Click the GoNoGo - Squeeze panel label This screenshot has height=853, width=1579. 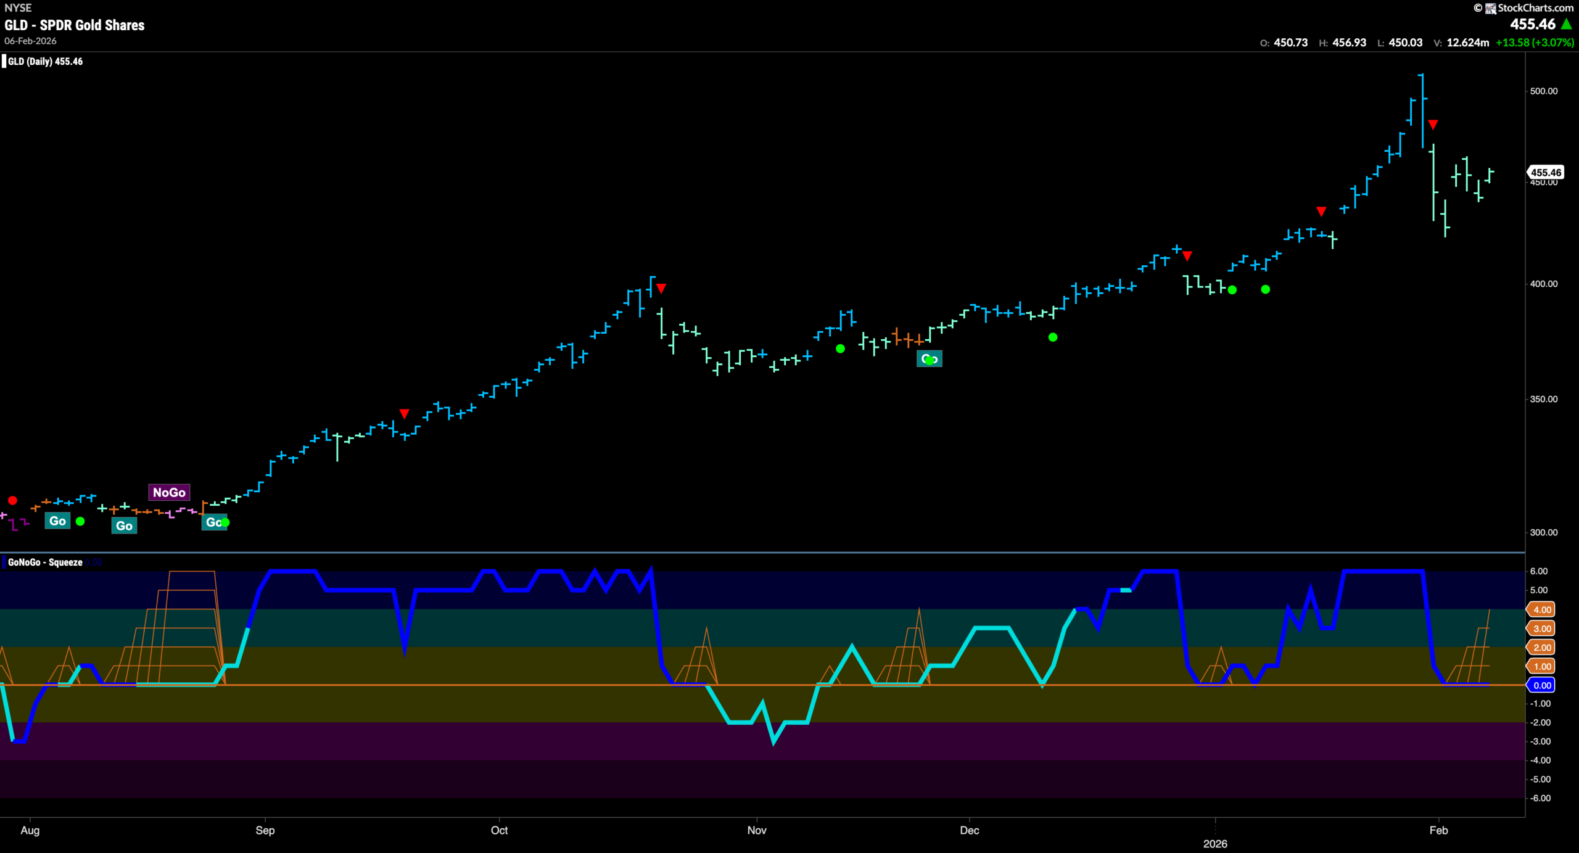tap(45, 562)
